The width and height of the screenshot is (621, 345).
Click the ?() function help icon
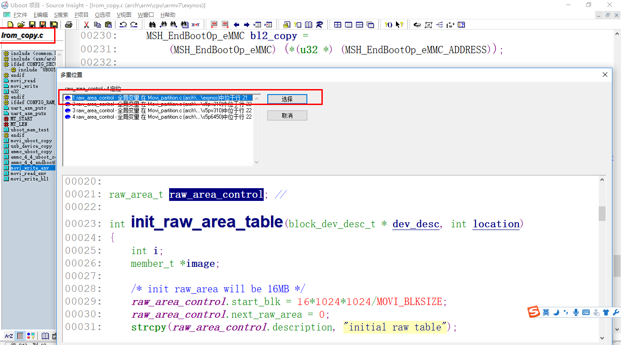389,25
